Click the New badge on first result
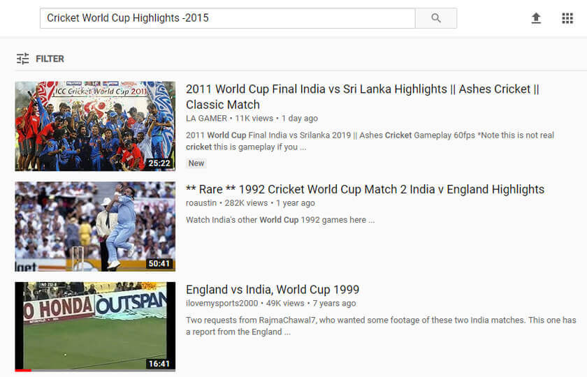 click(x=196, y=163)
